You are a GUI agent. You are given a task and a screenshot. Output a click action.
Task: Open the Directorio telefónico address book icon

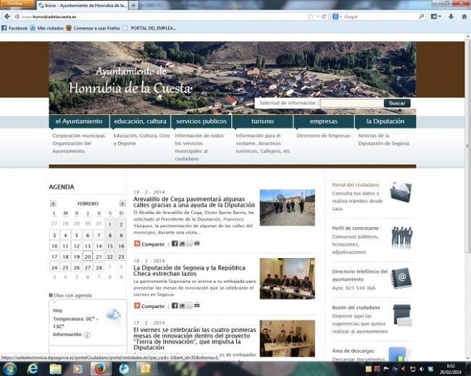(401, 277)
